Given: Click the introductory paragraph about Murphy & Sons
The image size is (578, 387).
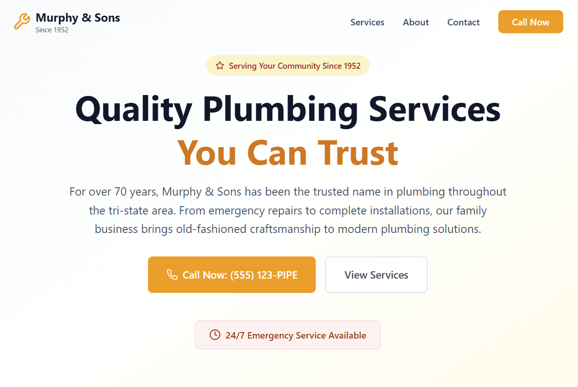Looking at the screenshot, I should [x=288, y=210].
